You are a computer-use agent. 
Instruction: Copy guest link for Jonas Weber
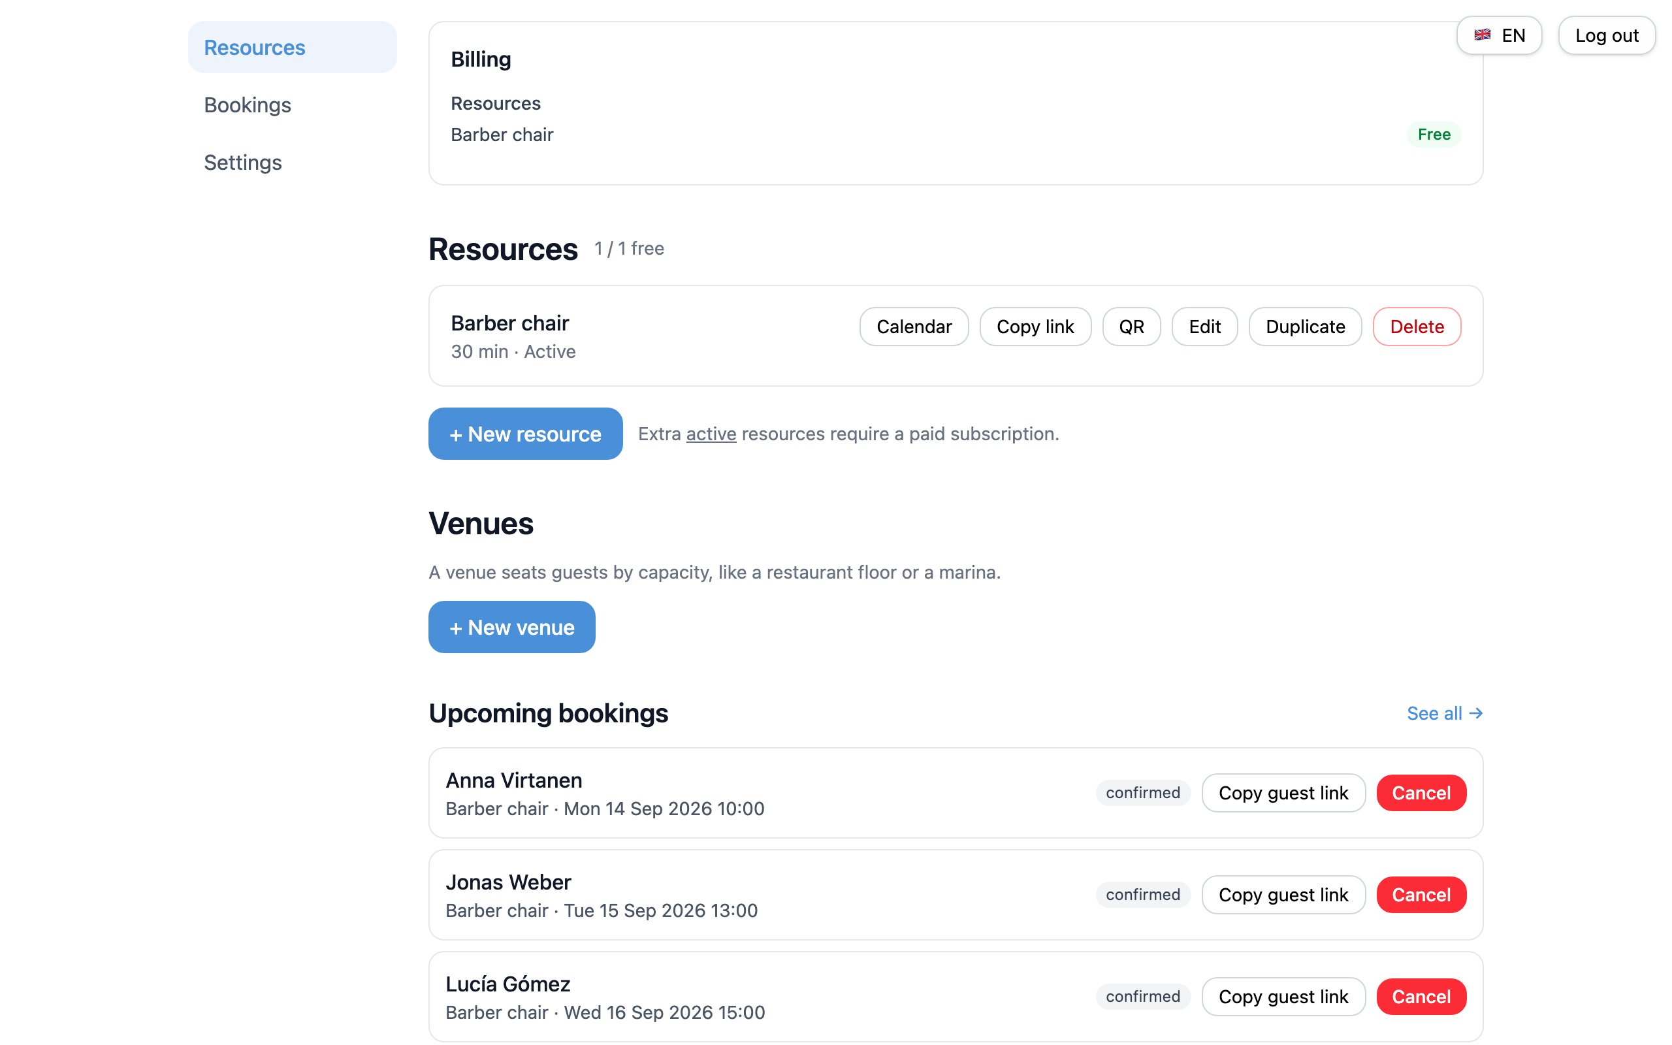pyautogui.click(x=1283, y=894)
